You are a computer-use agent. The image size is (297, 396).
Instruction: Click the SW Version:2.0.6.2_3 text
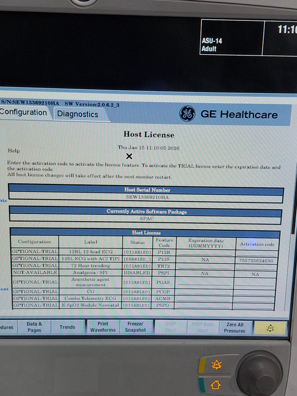[x=92, y=104]
